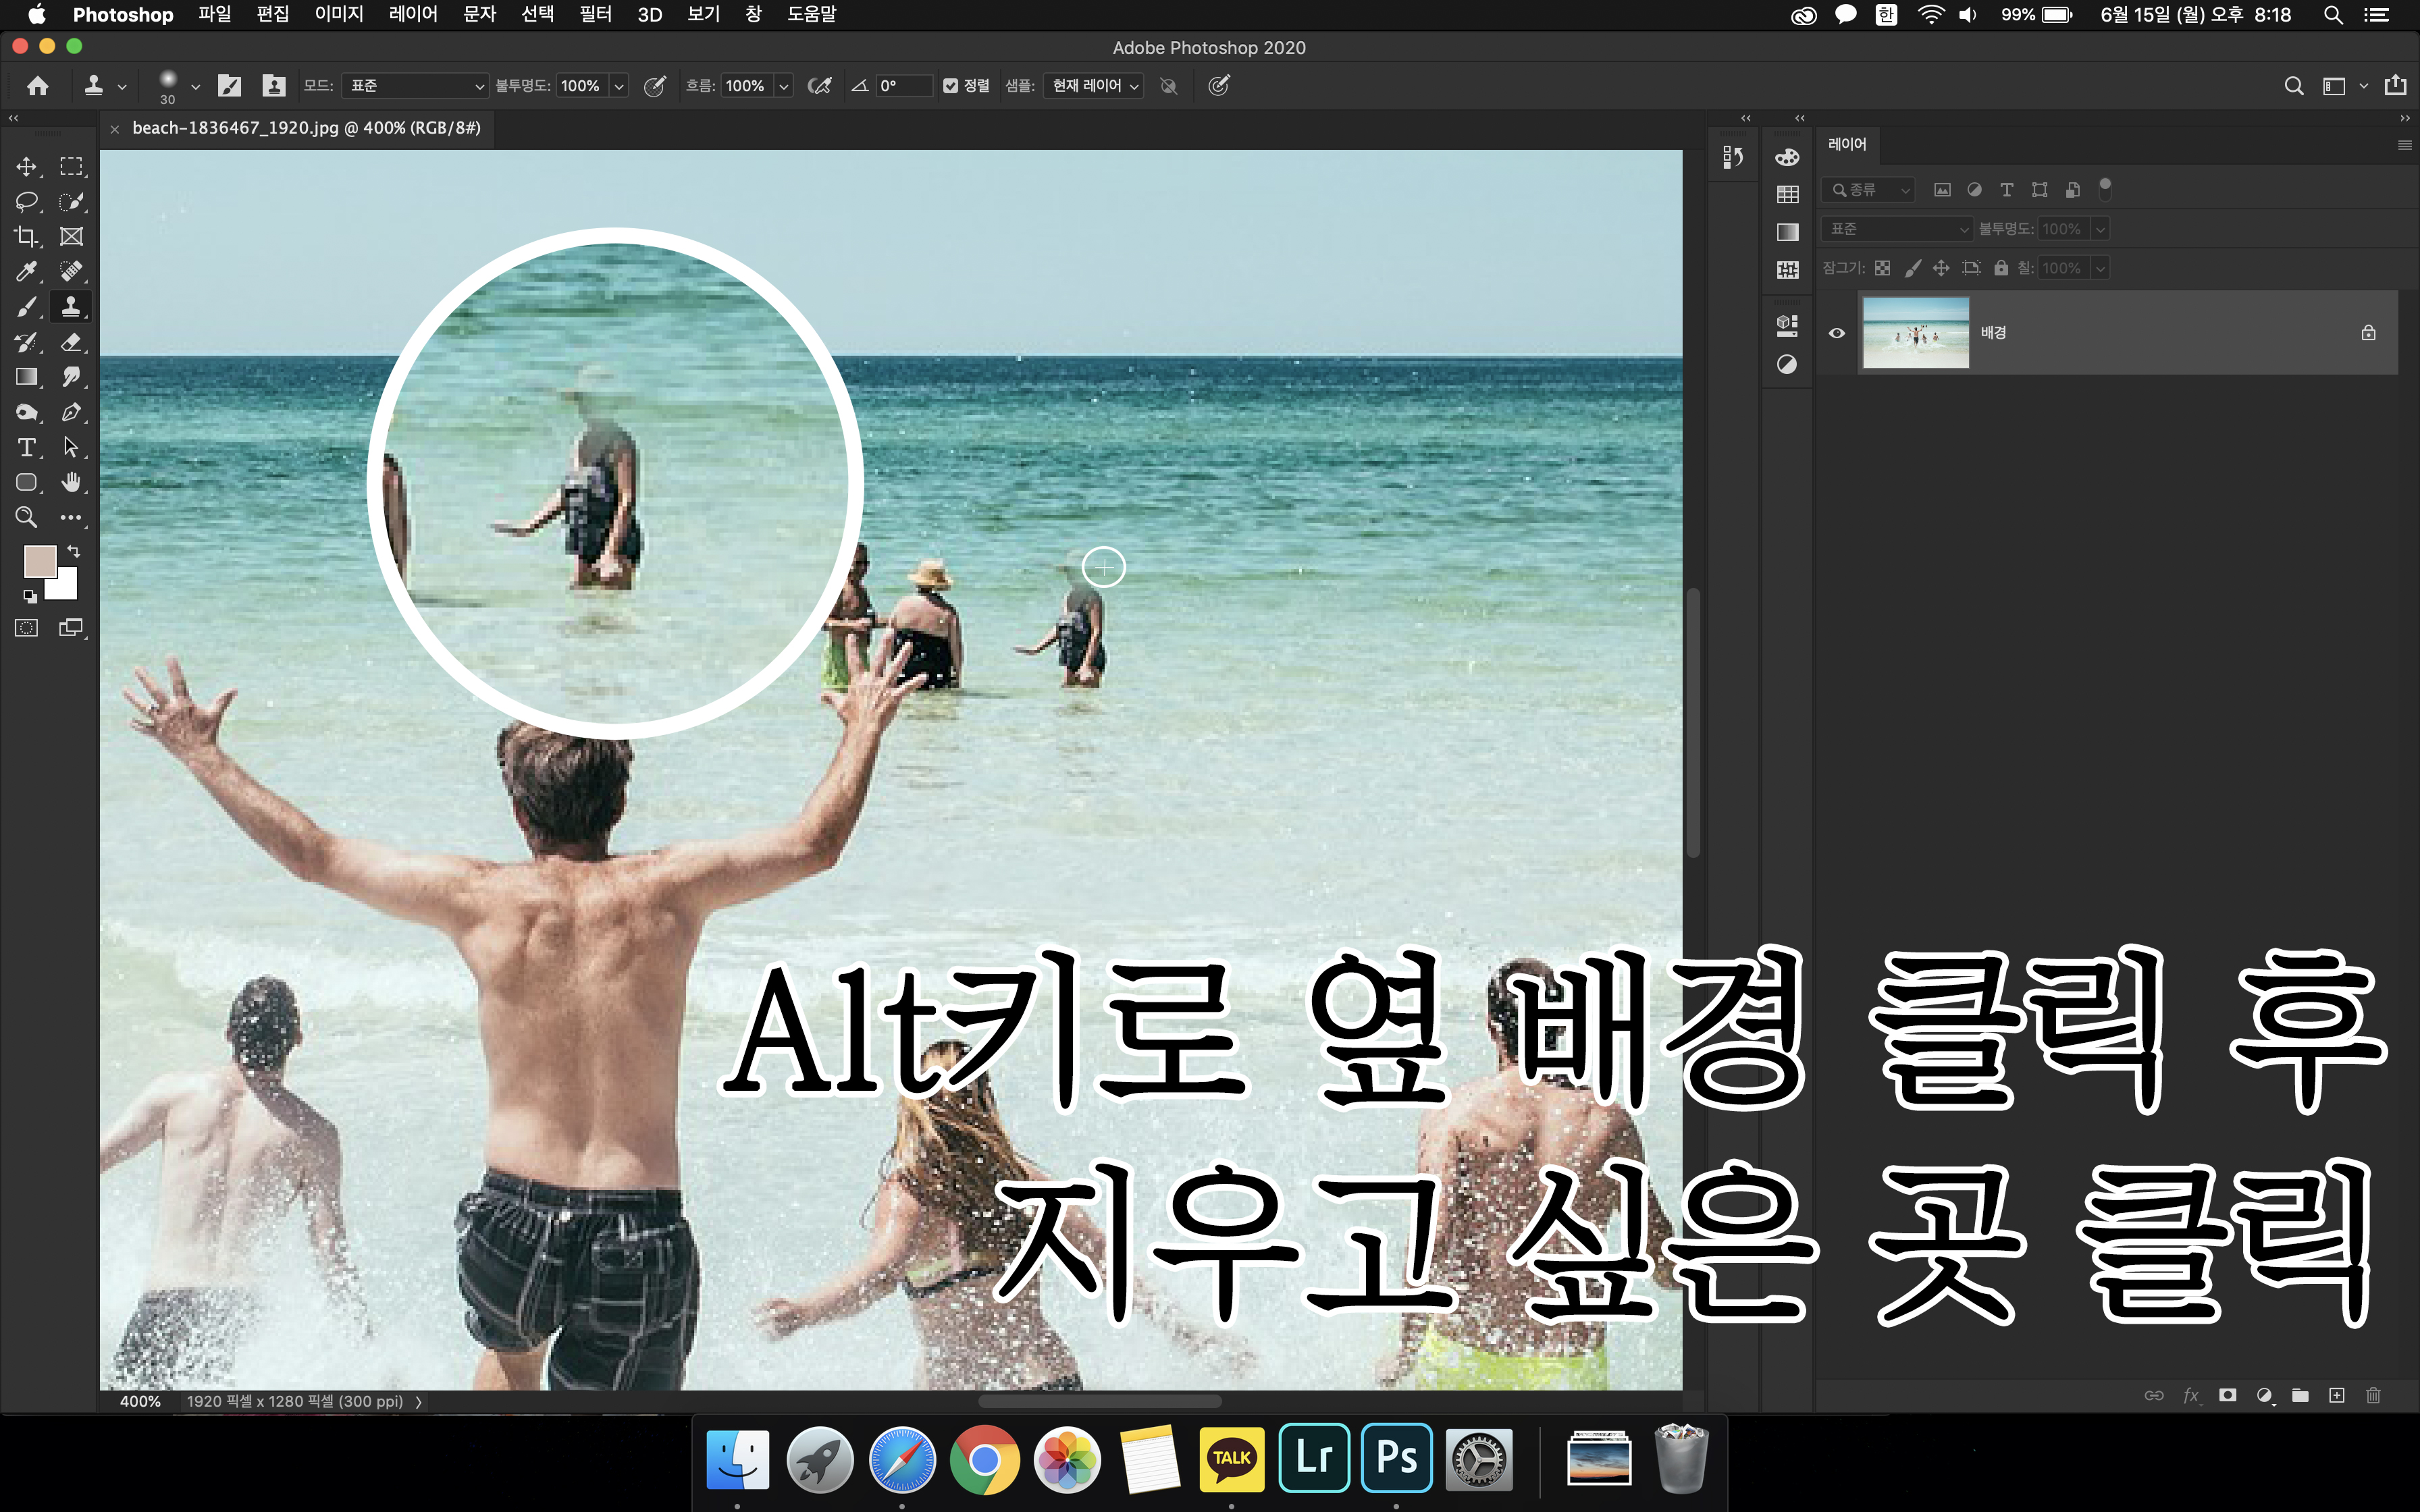Select the Lasso tool
Screen dimensions: 2420x1512
tap(26, 201)
